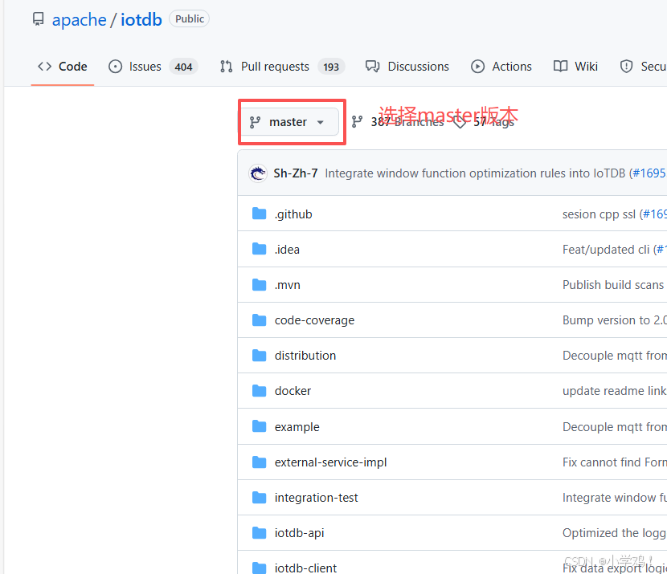The height and width of the screenshot is (574, 667).
Task: Open the iotdb-api folder
Action: [x=299, y=532]
